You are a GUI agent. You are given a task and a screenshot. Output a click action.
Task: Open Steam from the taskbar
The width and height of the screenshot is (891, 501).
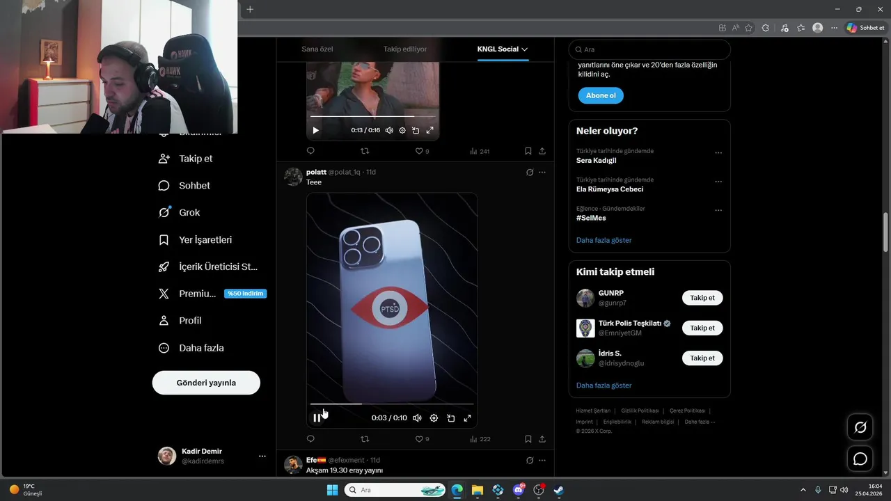click(x=558, y=490)
